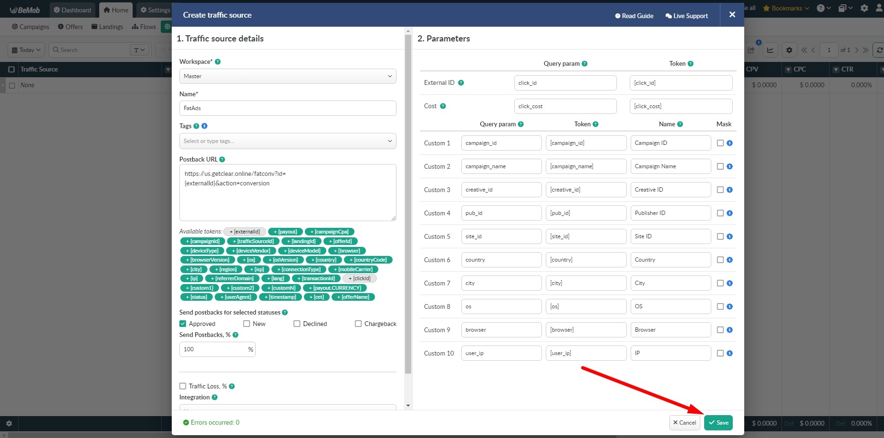Select the None row checkbox in the table

(12, 86)
